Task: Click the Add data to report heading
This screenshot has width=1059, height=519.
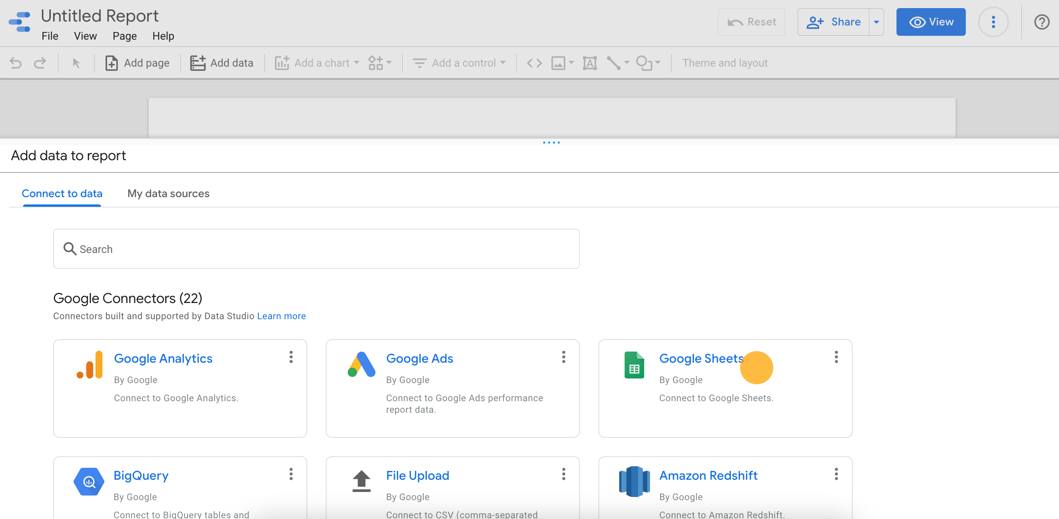Action: coord(68,156)
